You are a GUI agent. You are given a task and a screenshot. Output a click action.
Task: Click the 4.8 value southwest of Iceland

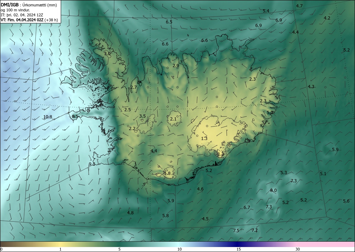tap(130, 213)
